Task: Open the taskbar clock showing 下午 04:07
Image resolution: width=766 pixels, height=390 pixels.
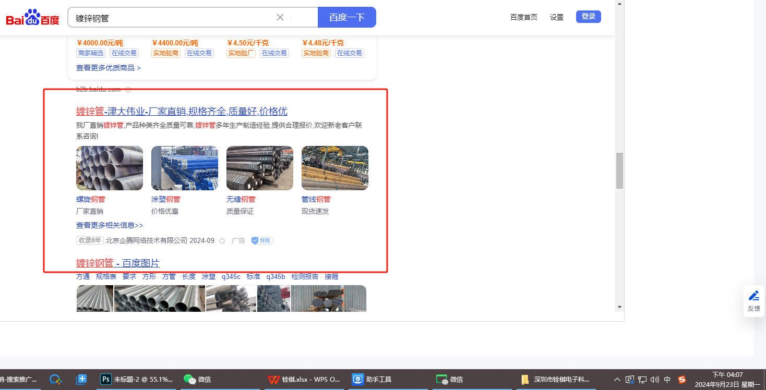Action: pyautogui.click(x=727, y=380)
